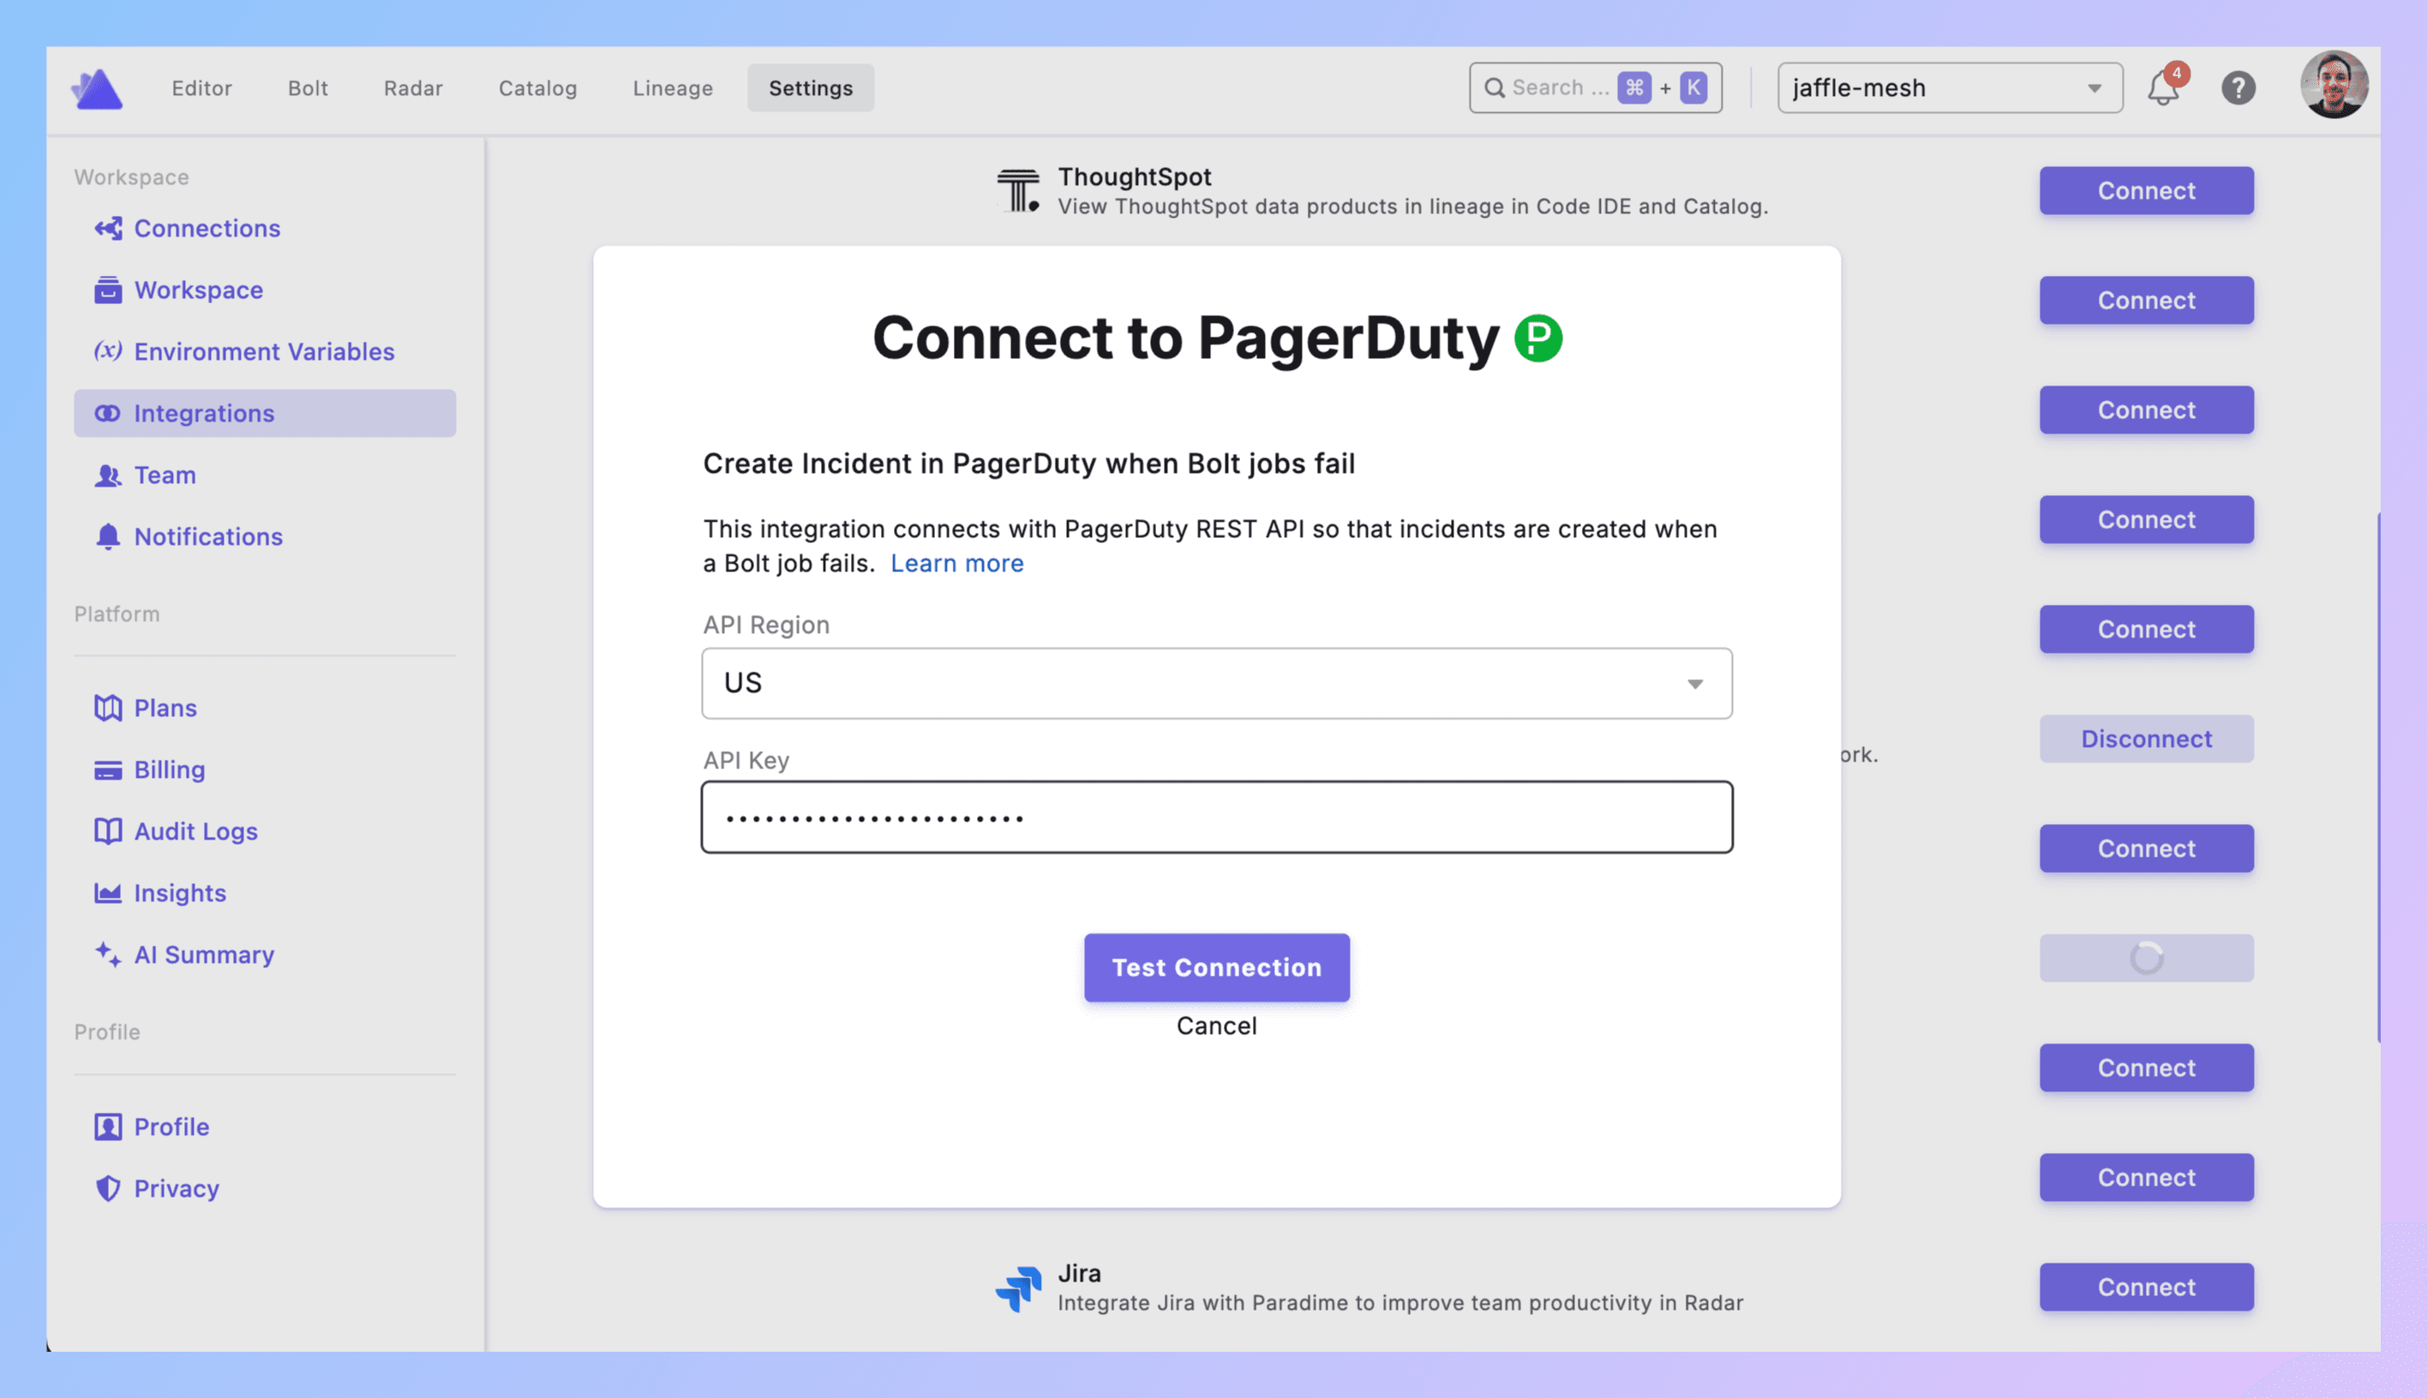The image size is (2427, 1398).
Task: Click the Privacy shield icon
Action: pos(108,1189)
